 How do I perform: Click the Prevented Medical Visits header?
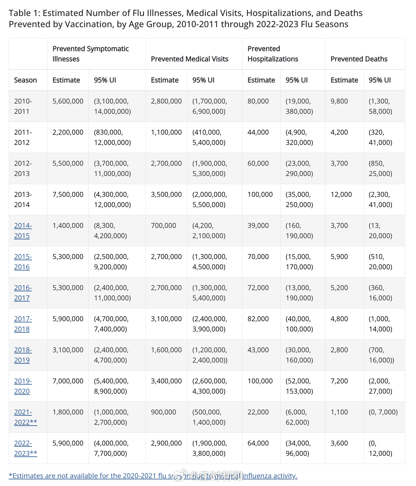[190, 59]
